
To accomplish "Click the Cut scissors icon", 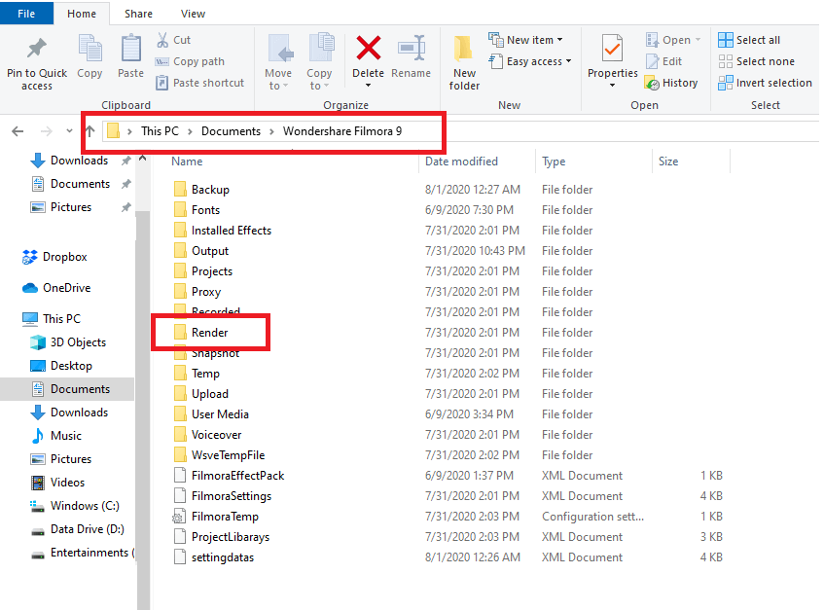I will [162, 40].
